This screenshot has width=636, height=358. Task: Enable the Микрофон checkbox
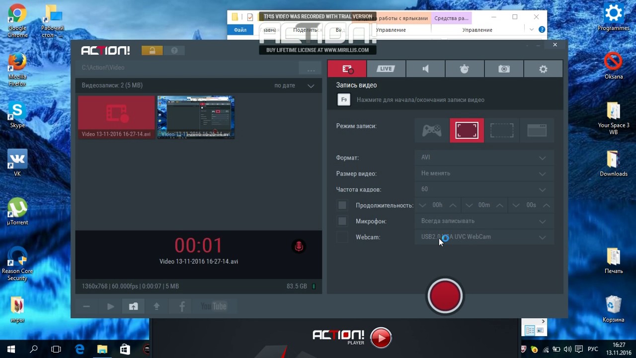tap(342, 221)
